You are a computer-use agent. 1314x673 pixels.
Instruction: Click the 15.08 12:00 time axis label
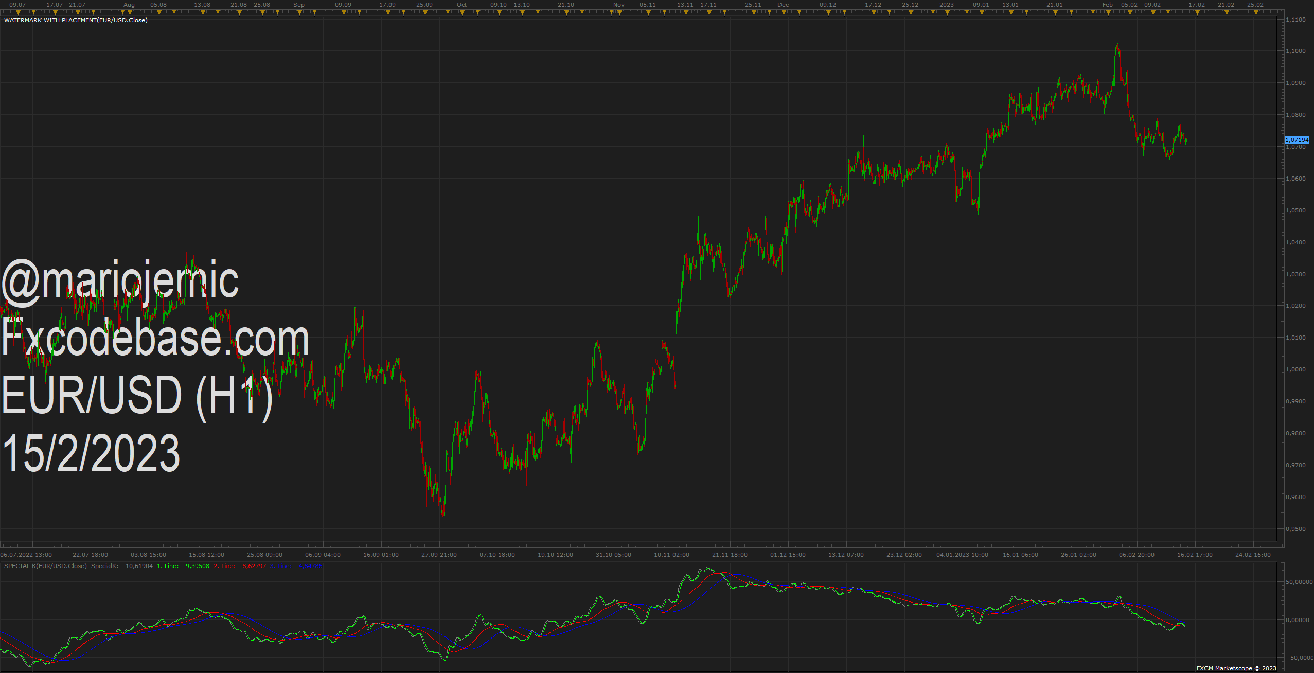207,555
